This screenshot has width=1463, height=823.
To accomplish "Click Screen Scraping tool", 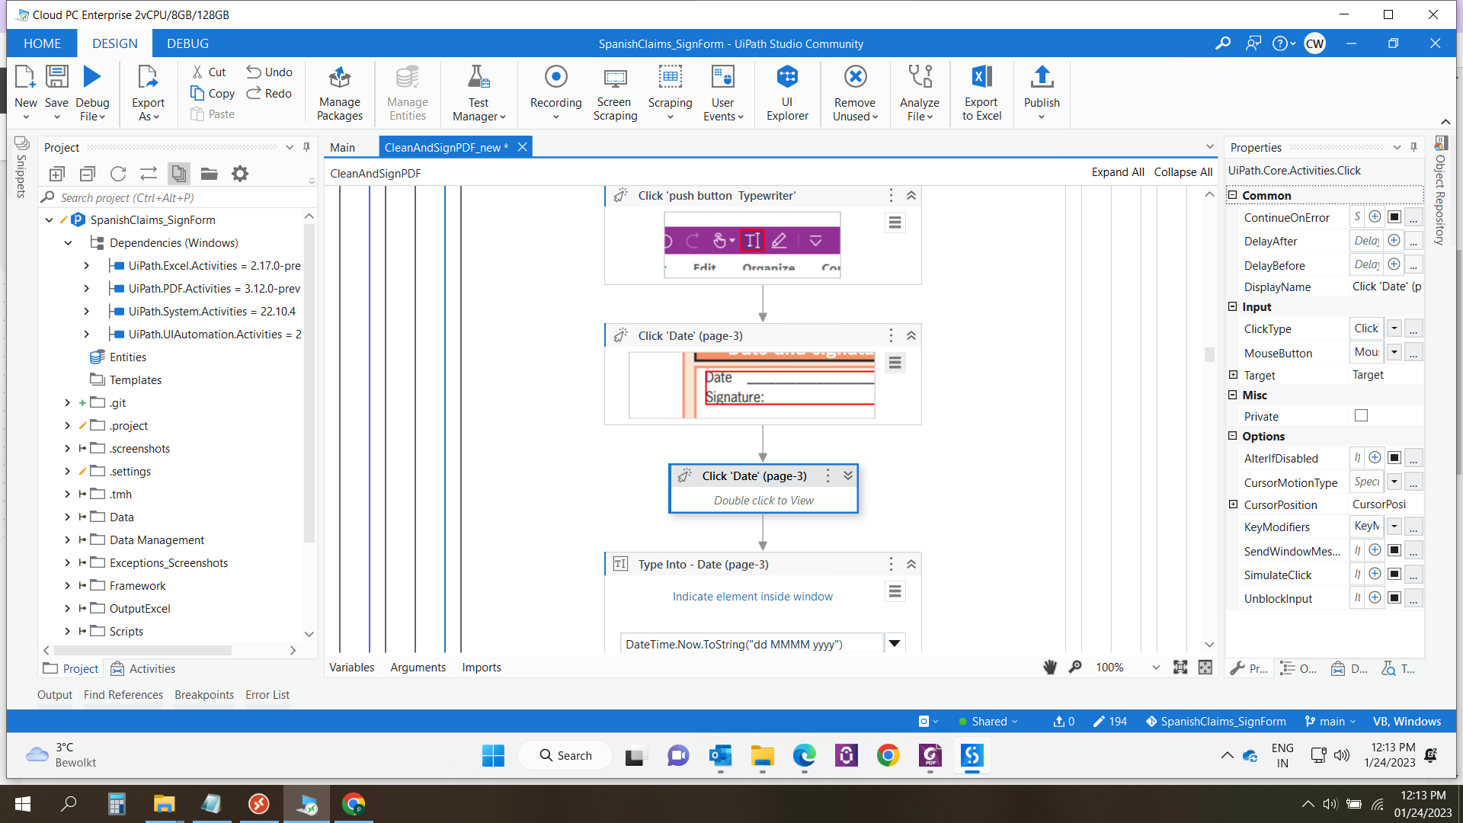I will [615, 93].
